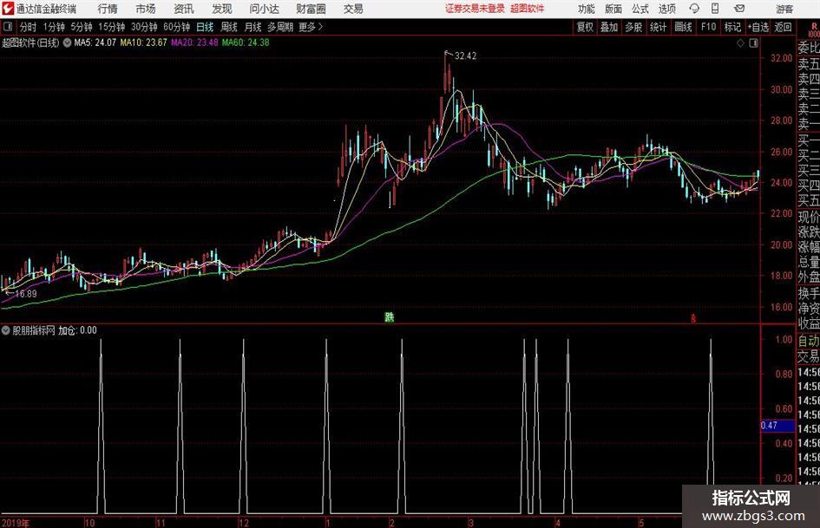Switch to 分时 chart period

tap(29, 27)
